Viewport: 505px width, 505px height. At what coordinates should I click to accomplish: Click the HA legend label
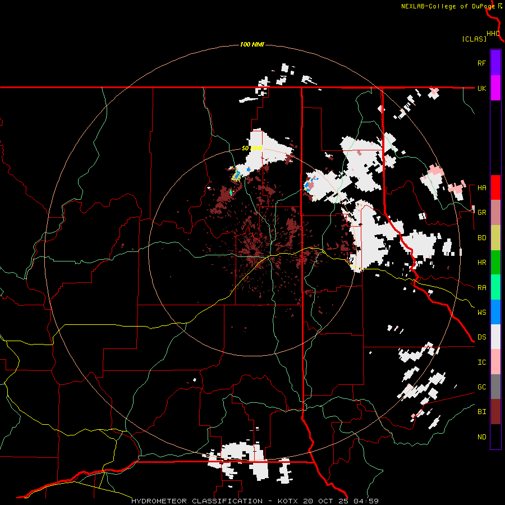[x=481, y=188]
